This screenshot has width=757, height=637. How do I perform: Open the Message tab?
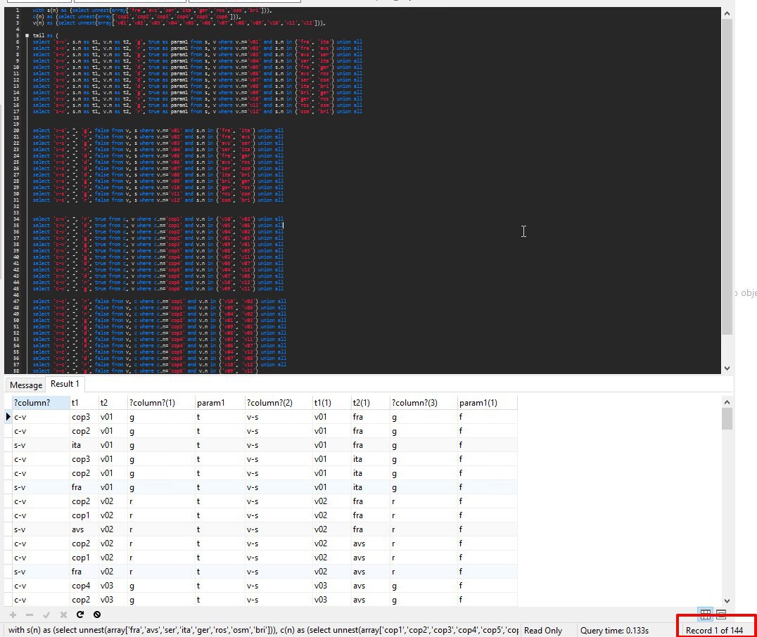click(26, 385)
